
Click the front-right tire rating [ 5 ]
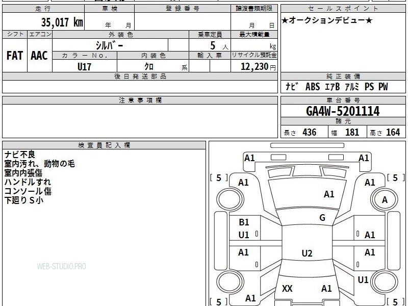(x=396, y=177)
